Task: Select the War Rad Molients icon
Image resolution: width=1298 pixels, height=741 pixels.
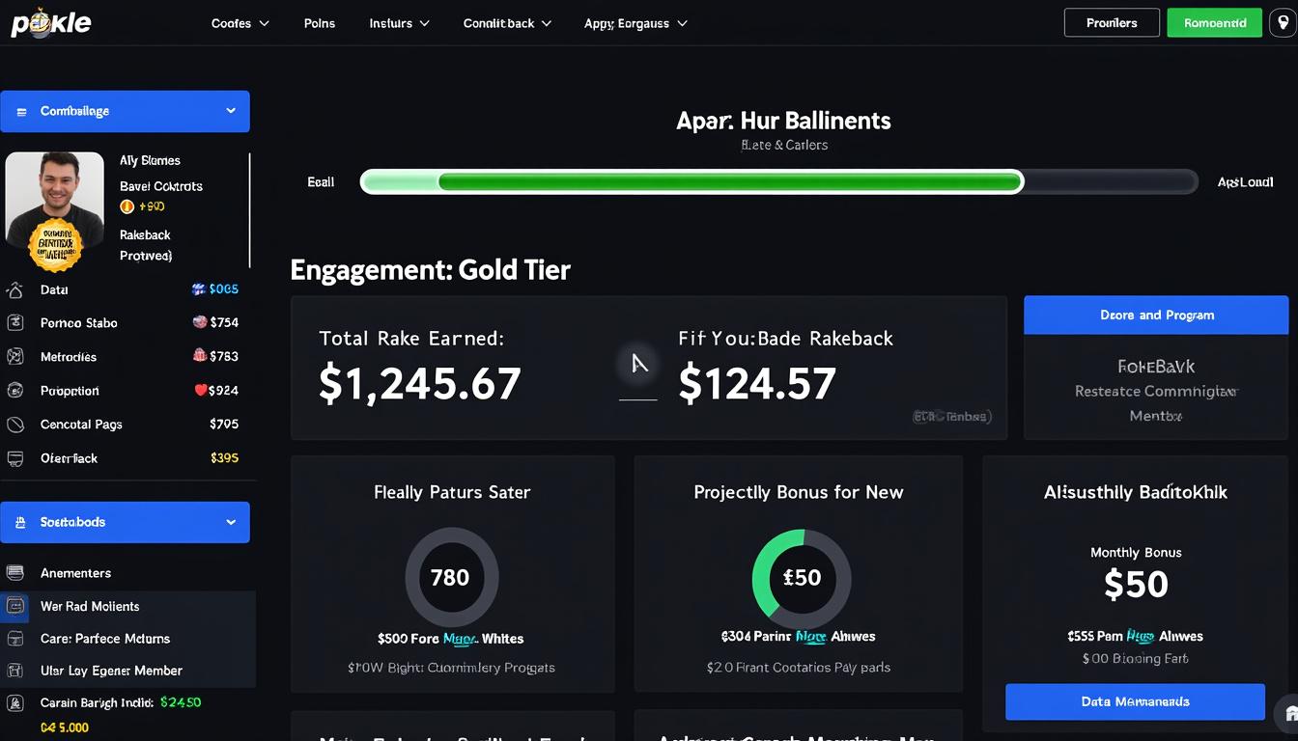Action: click(x=15, y=605)
